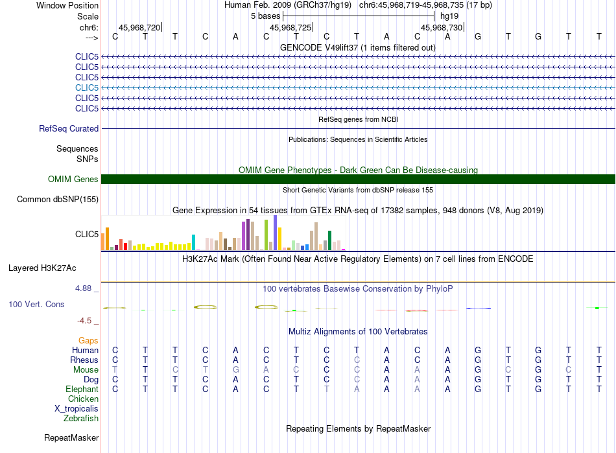Open the OMIM Genes track label
This screenshot has height=453, width=616.
73,180
